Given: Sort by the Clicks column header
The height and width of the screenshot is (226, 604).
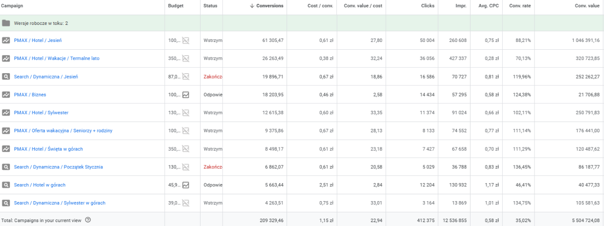Looking at the screenshot, I should point(428,6).
